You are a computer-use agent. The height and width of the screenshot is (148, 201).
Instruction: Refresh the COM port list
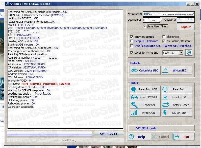pos(189,53)
